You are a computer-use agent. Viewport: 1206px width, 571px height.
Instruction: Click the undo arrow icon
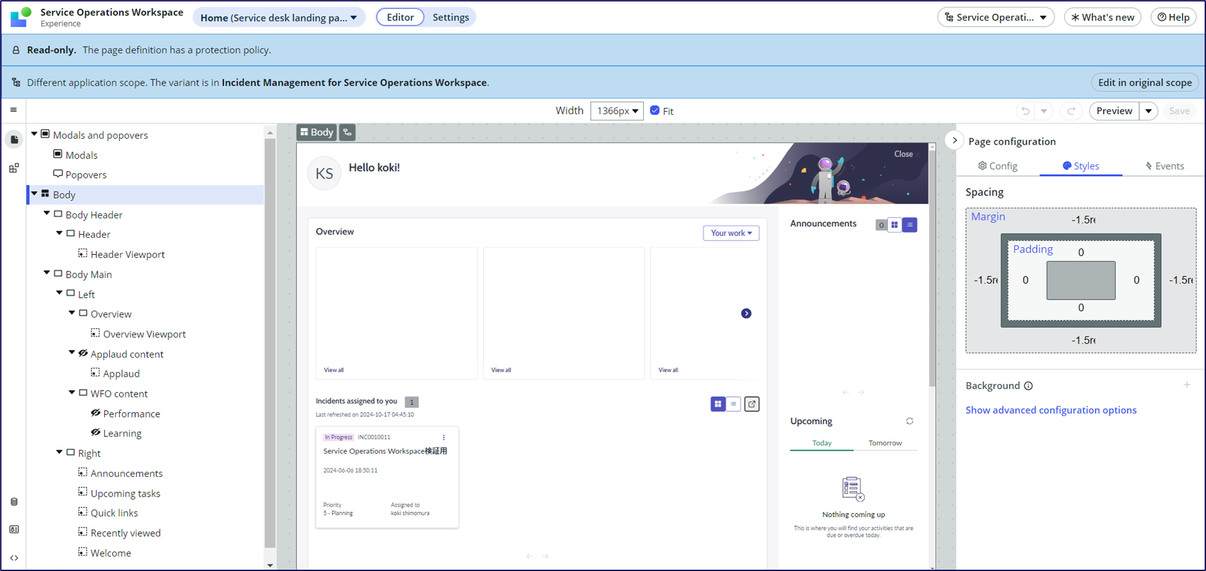[x=1026, y=111]
